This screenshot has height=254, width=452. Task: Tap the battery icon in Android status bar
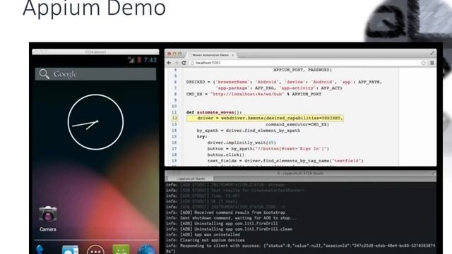pos(139,60)
